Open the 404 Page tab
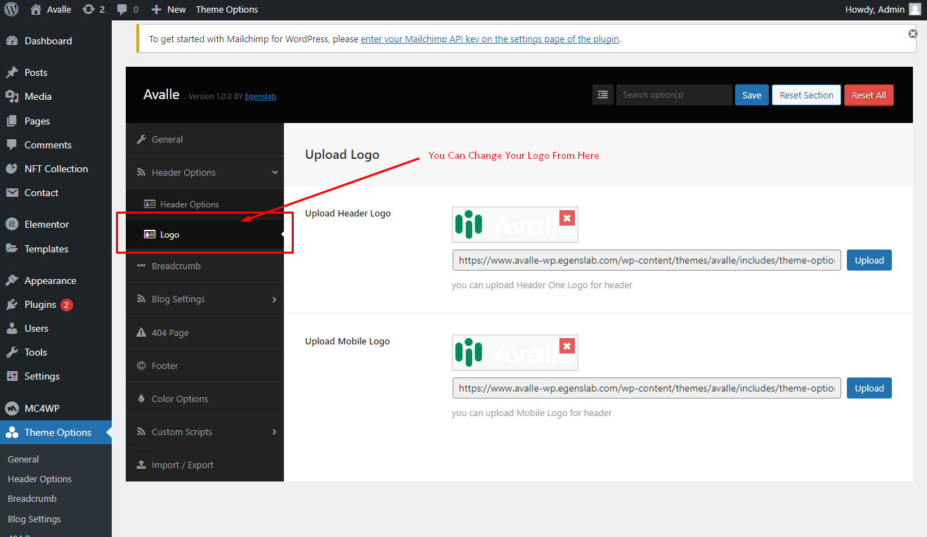The width and height of the screenshot is (927, 537). 205,332
